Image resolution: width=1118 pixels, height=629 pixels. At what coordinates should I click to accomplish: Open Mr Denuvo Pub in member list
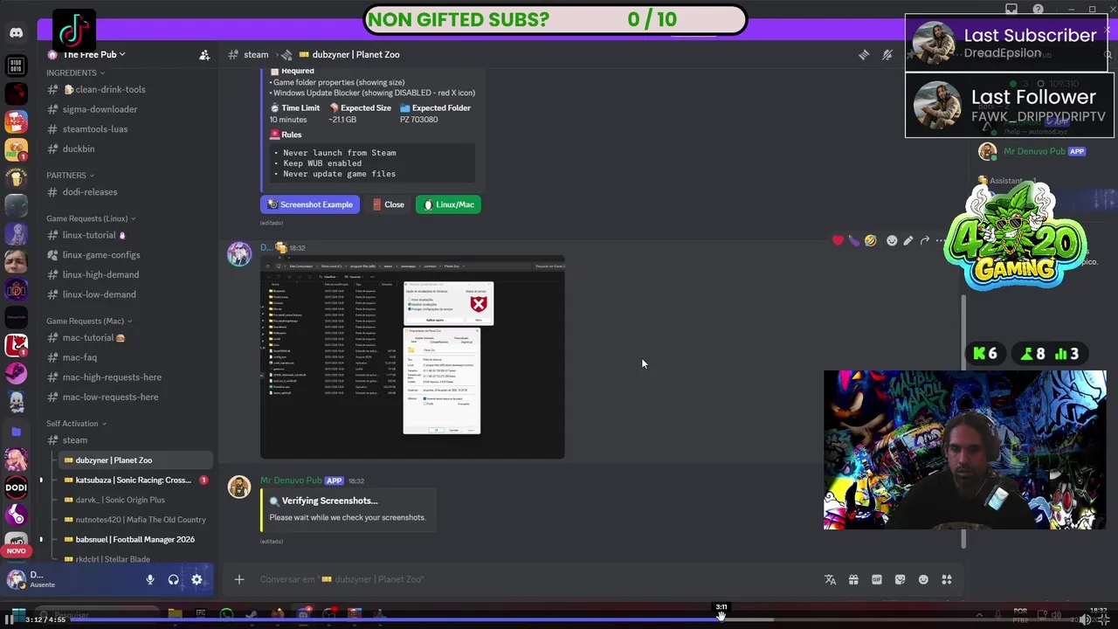tap(1034, 151)
